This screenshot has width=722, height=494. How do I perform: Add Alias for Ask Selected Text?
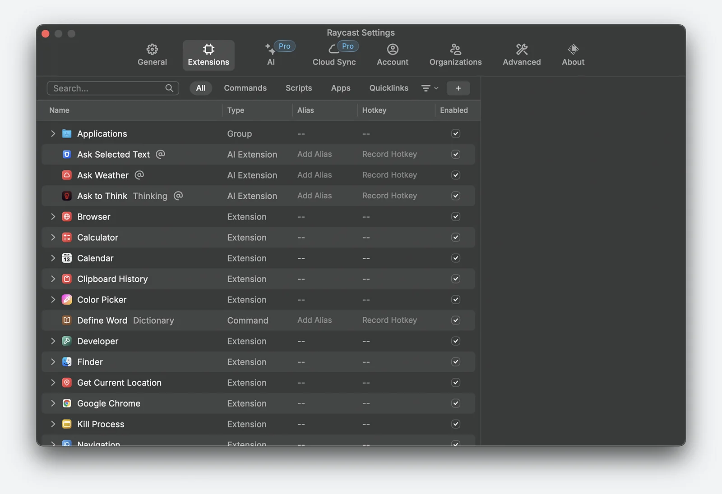click(x=315, y=154)
